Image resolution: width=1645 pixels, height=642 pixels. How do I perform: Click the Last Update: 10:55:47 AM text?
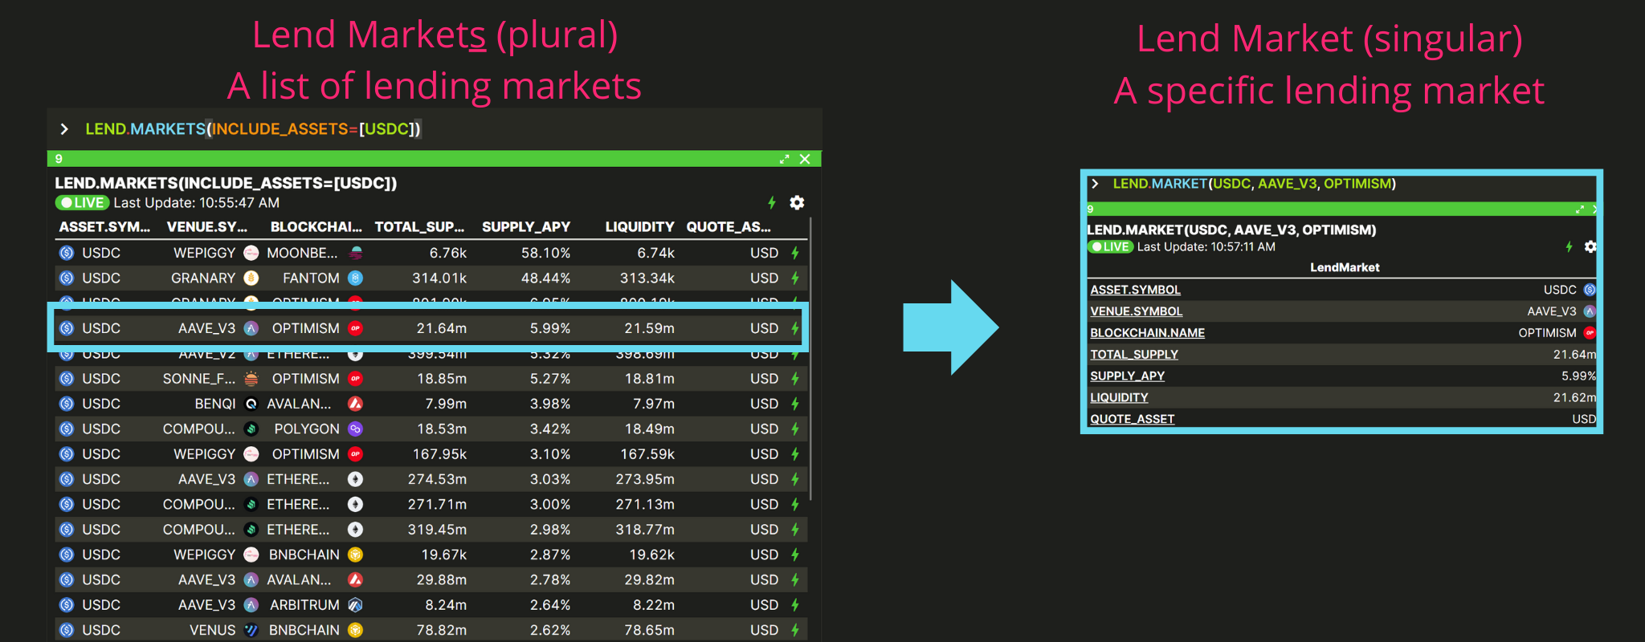[197, 202]
